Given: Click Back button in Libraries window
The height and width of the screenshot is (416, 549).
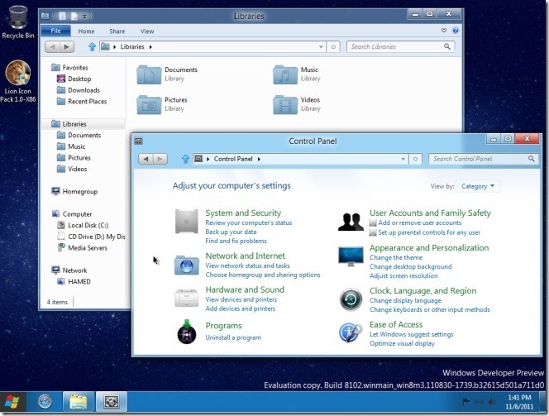Looking at the screenshot, I should coord(53,46).
